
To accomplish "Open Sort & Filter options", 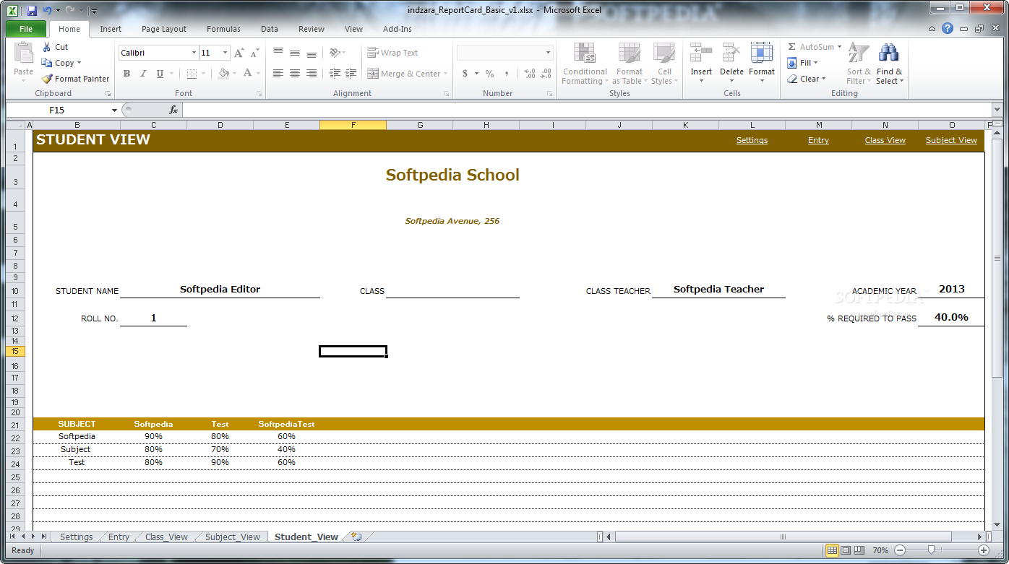I will point(859,64).
